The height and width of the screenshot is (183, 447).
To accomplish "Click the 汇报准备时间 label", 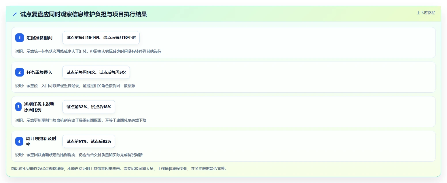I will pos(39,38).
